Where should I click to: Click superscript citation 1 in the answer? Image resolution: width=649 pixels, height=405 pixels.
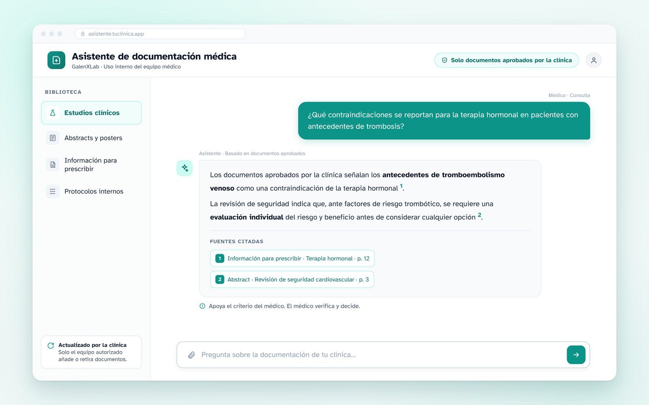click(x=401, y=186)
